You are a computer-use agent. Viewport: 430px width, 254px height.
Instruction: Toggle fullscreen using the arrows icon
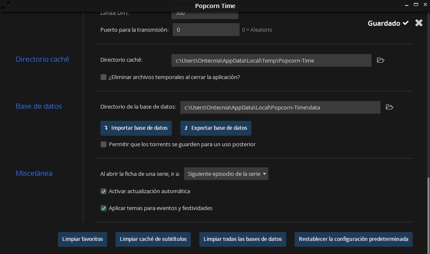coord(6,5)
